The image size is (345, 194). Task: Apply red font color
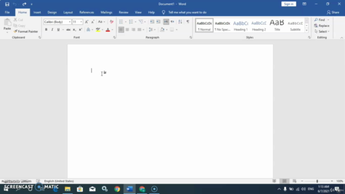pos(108,30)
